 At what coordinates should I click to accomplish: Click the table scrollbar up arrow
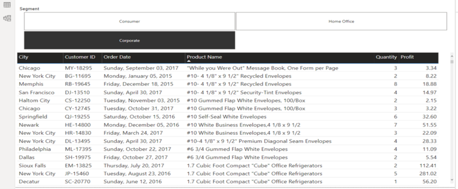pos(452,56)
